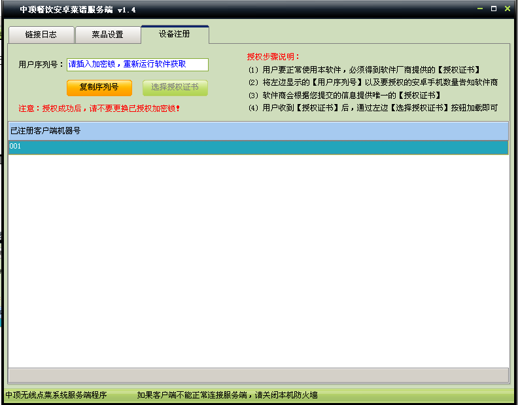Screen dimensions: 518x405
Task: Open the 菜品设置 tab
Action: [107, 35]
